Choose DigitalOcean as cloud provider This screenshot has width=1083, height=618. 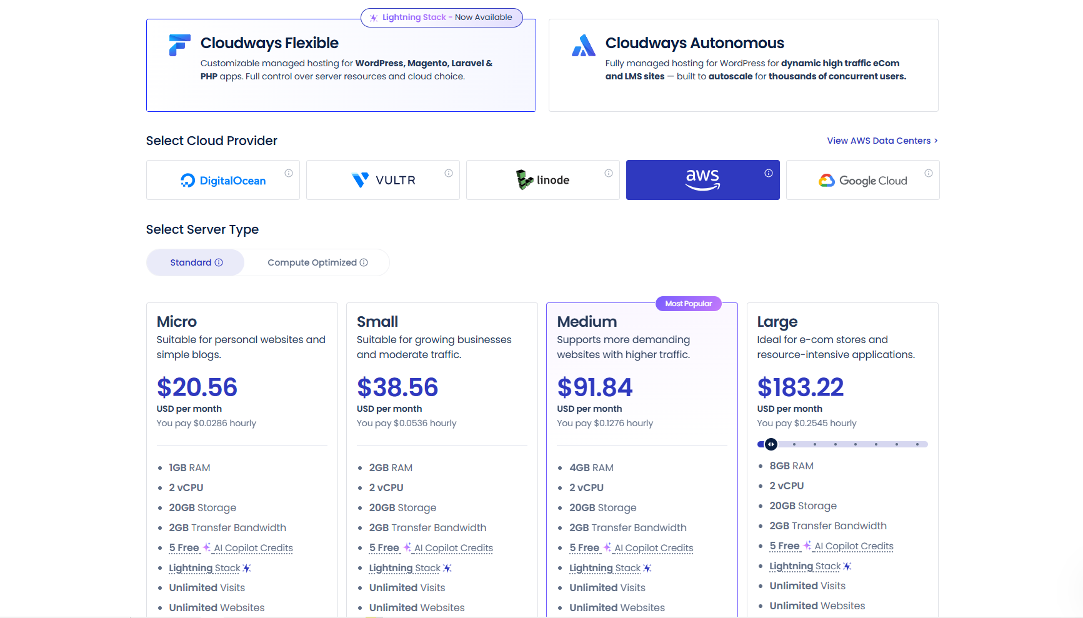click(223, 180)
